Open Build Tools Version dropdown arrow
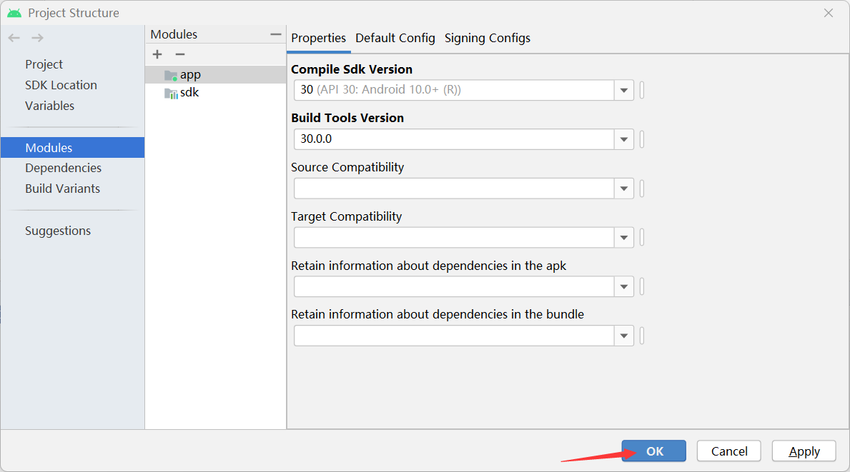 click(624, 140)
